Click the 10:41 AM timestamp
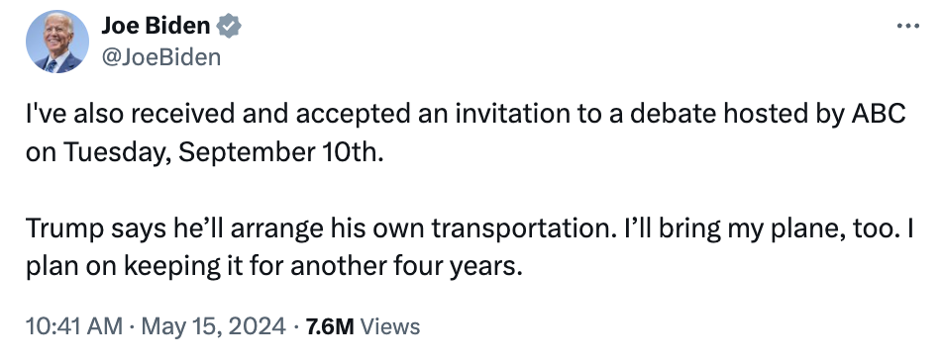Viewport: 943px width, 362px height. (x=74, y=326)
